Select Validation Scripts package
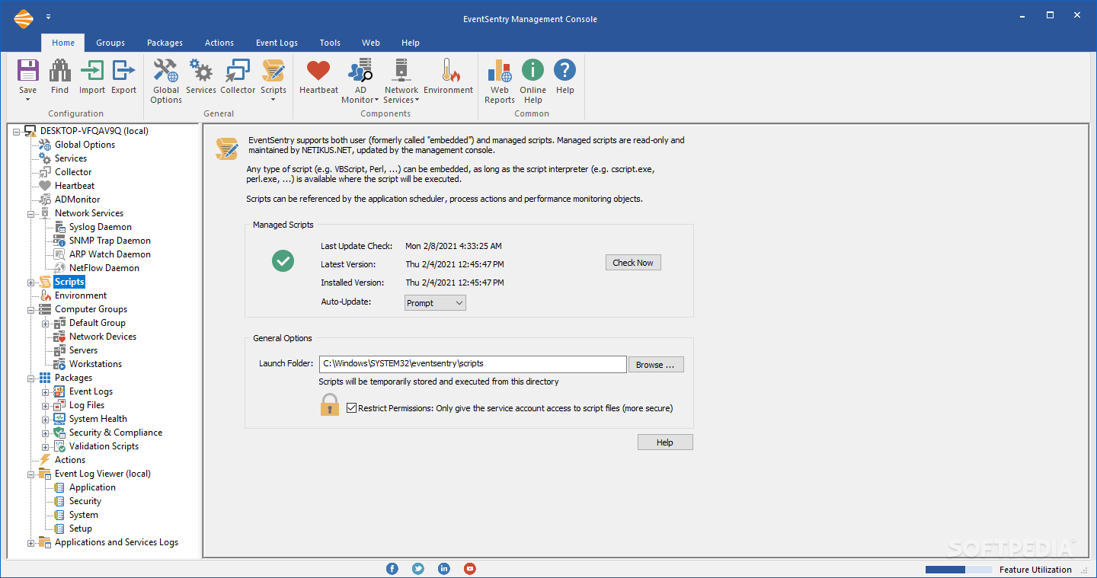1097x578 pixels. (104, 446)
